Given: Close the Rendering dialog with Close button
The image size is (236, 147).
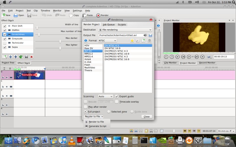Looking at the screenshot, I should point(146,117).
